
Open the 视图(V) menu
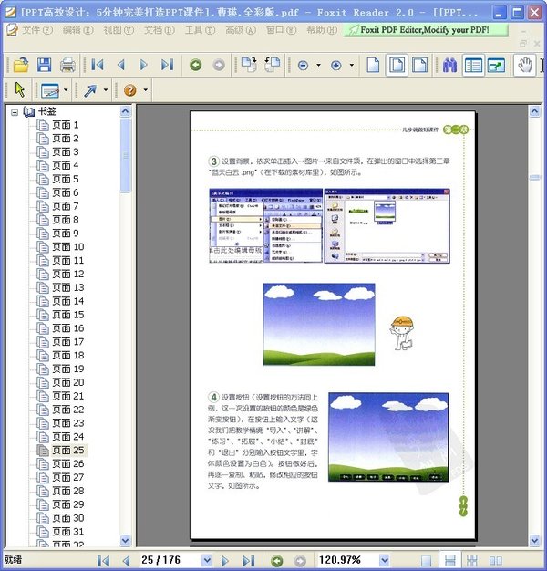coord(119,30)
